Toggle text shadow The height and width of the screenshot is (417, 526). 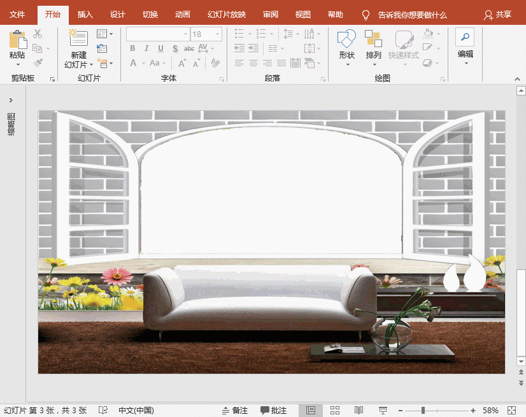(x=175, y=48)
